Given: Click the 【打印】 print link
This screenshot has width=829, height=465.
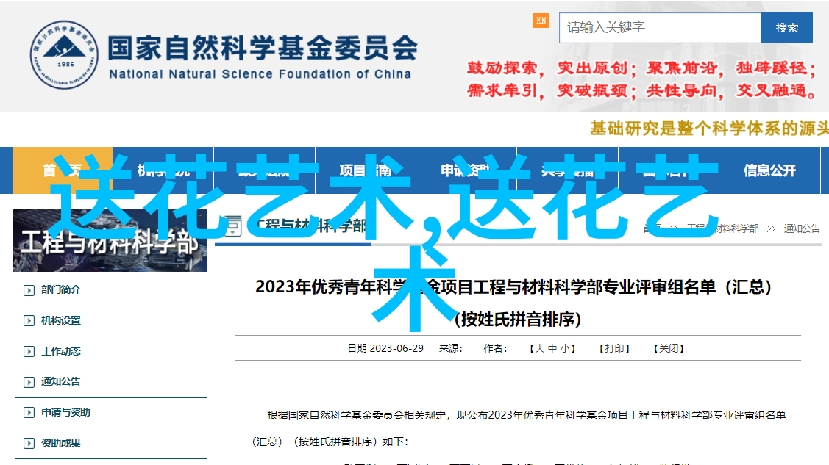Looking at the screenshot, I should (x=613, y=348).
